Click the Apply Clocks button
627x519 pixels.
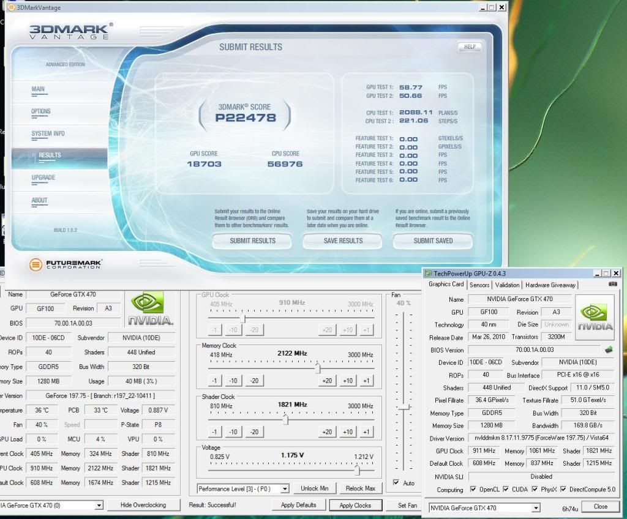point(355,505)
